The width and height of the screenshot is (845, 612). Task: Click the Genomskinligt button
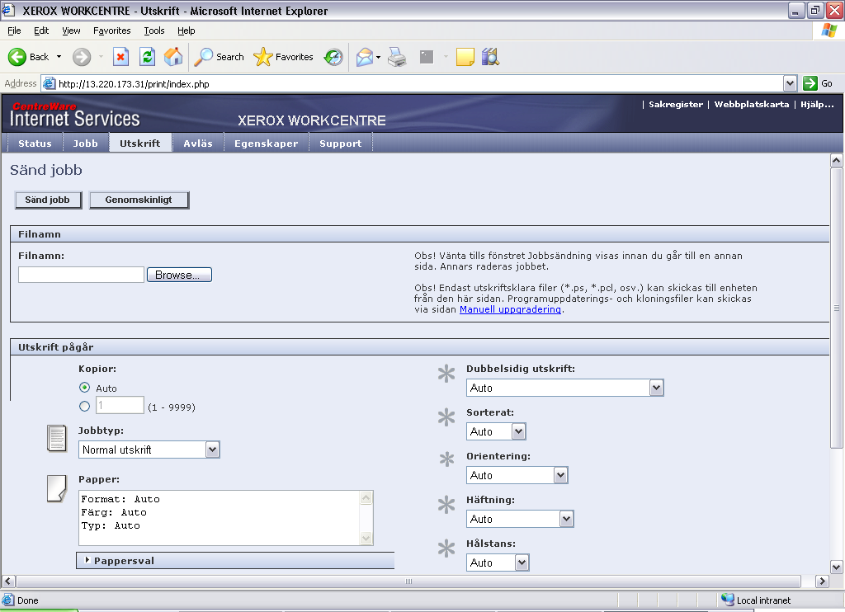(x=139, y=200)
